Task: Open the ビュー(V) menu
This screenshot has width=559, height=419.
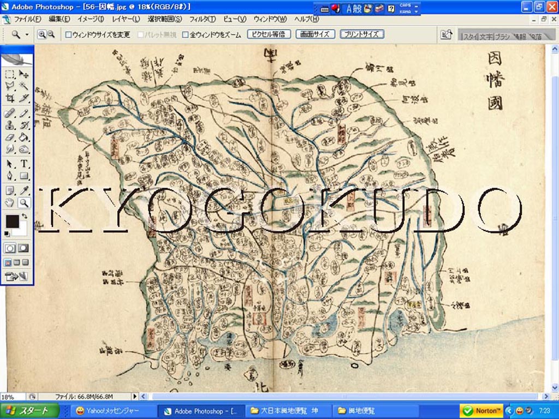Action: [x=235, y=19]
